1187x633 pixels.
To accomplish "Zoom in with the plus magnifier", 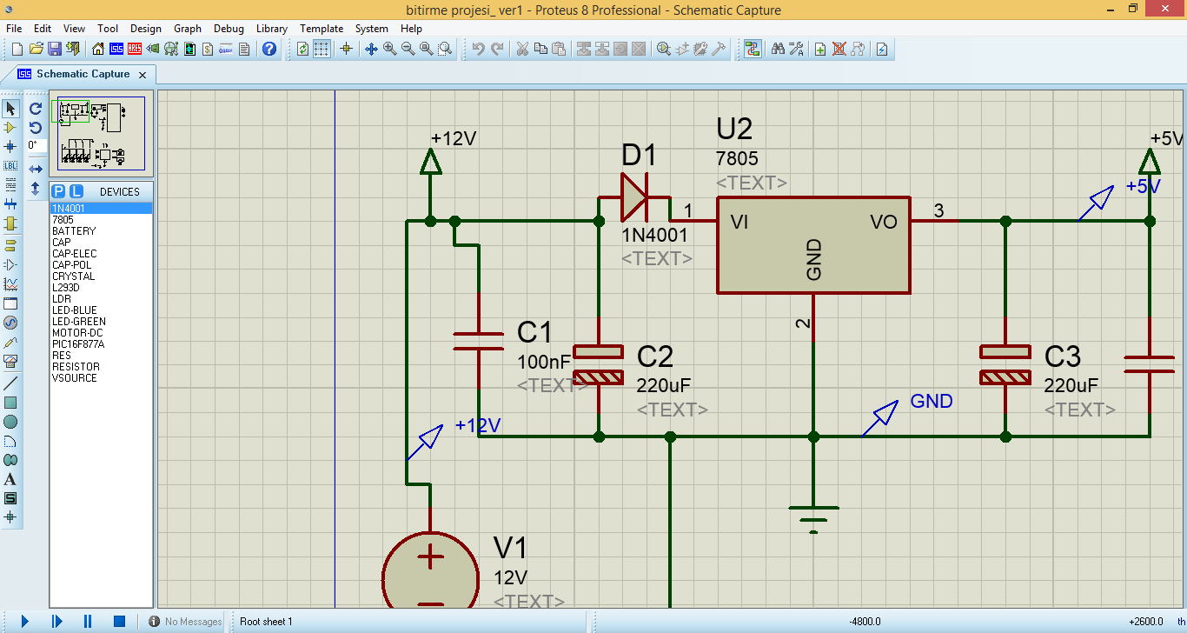I will (x=389, y=49).
